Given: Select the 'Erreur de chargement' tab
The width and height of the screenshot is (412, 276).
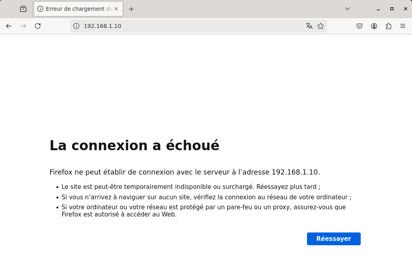Looking at the screenshot, I should tap(76, 8).
